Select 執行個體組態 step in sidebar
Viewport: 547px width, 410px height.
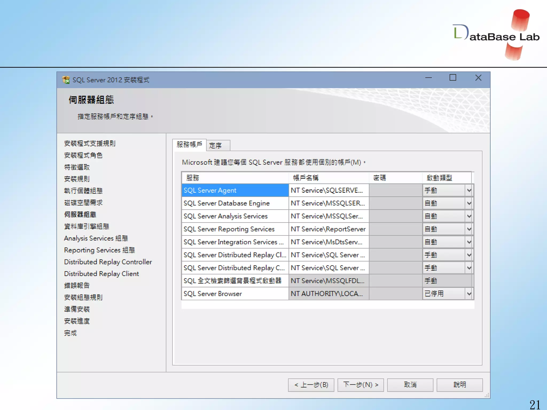83,191
